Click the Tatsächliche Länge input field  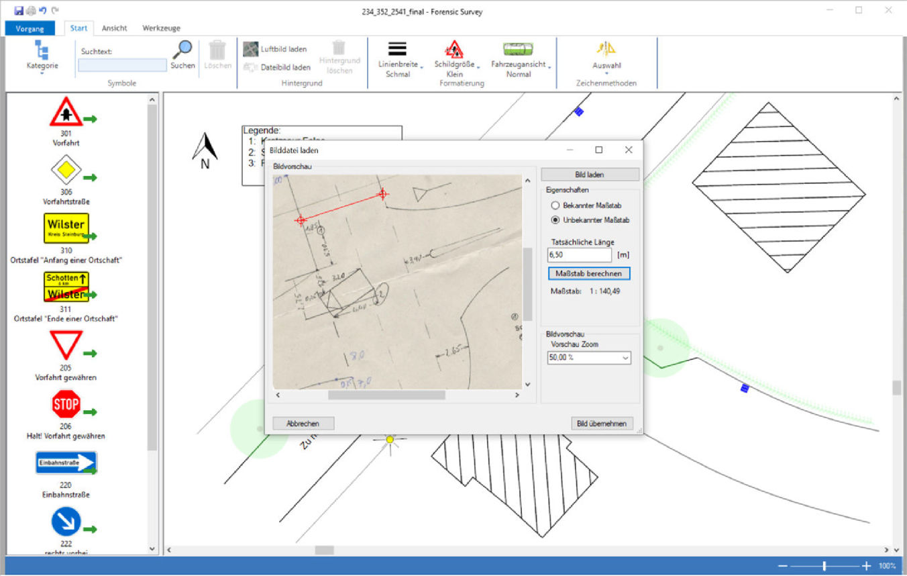(579, 255)
